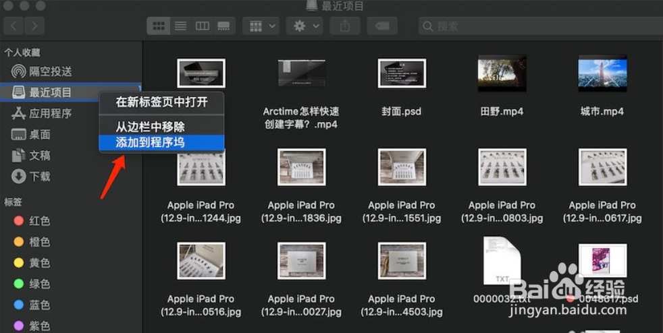Click the AirDrop sidebar icon

[x=19, y=71]
